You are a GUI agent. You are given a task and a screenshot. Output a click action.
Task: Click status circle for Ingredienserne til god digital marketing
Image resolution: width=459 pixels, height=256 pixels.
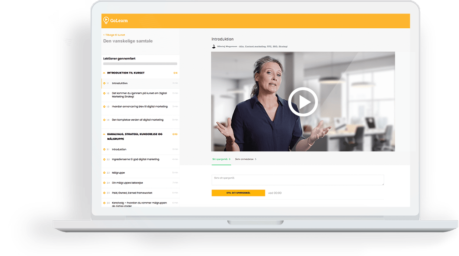pyautogui.click(x=104, y=160)
